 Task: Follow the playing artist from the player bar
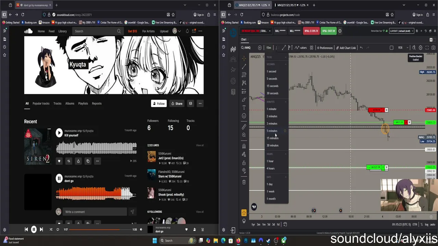coord(195,230)
